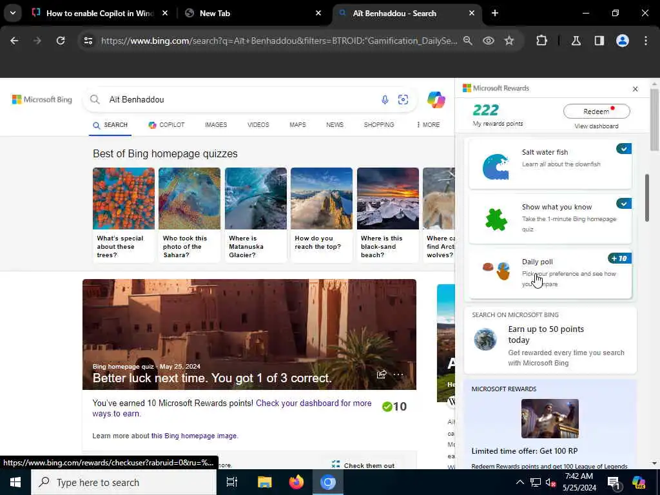Open 'Where is Matanuska Glacier?' quiz
Screen dimensions: 660x495
(x=255, y=215)
